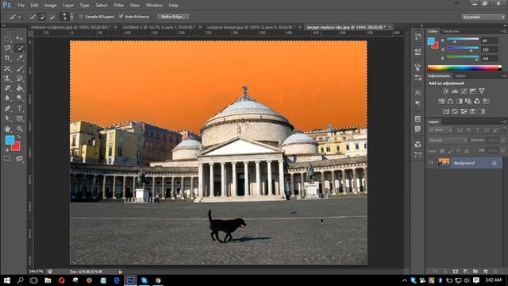Toggle lock all for layer
This screenshot has height=286, width=508.
467,151
